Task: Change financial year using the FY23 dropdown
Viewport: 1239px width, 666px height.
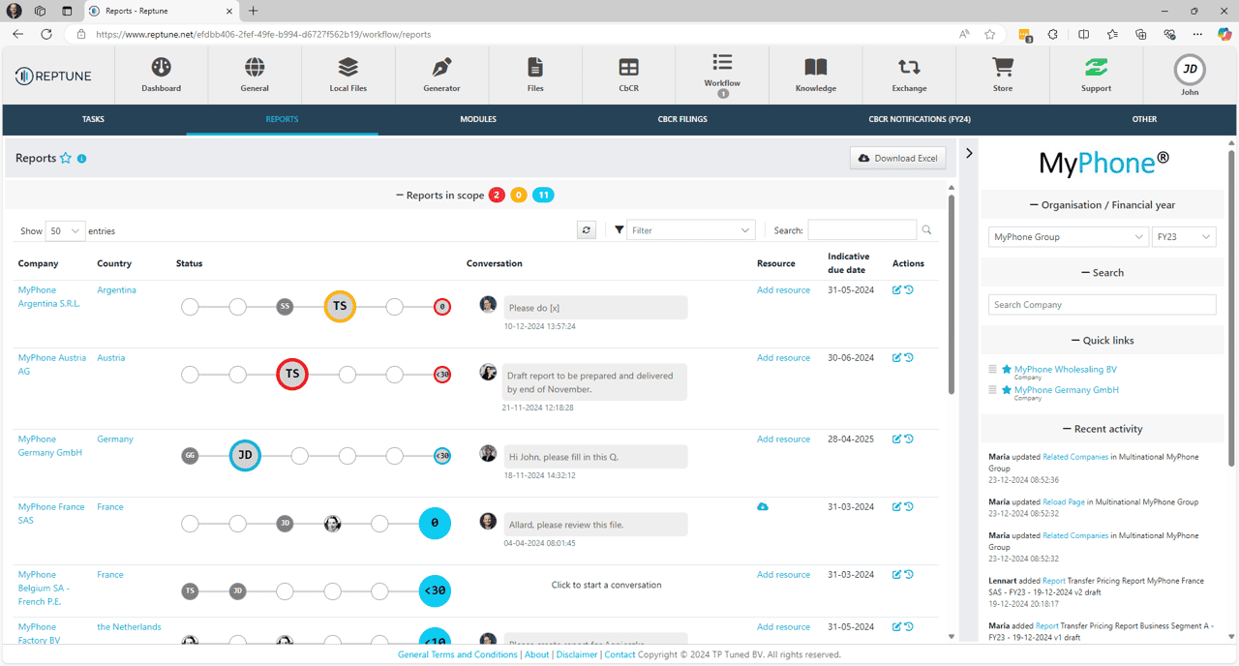Action: pyautogui.click(x=1183, y=236)
